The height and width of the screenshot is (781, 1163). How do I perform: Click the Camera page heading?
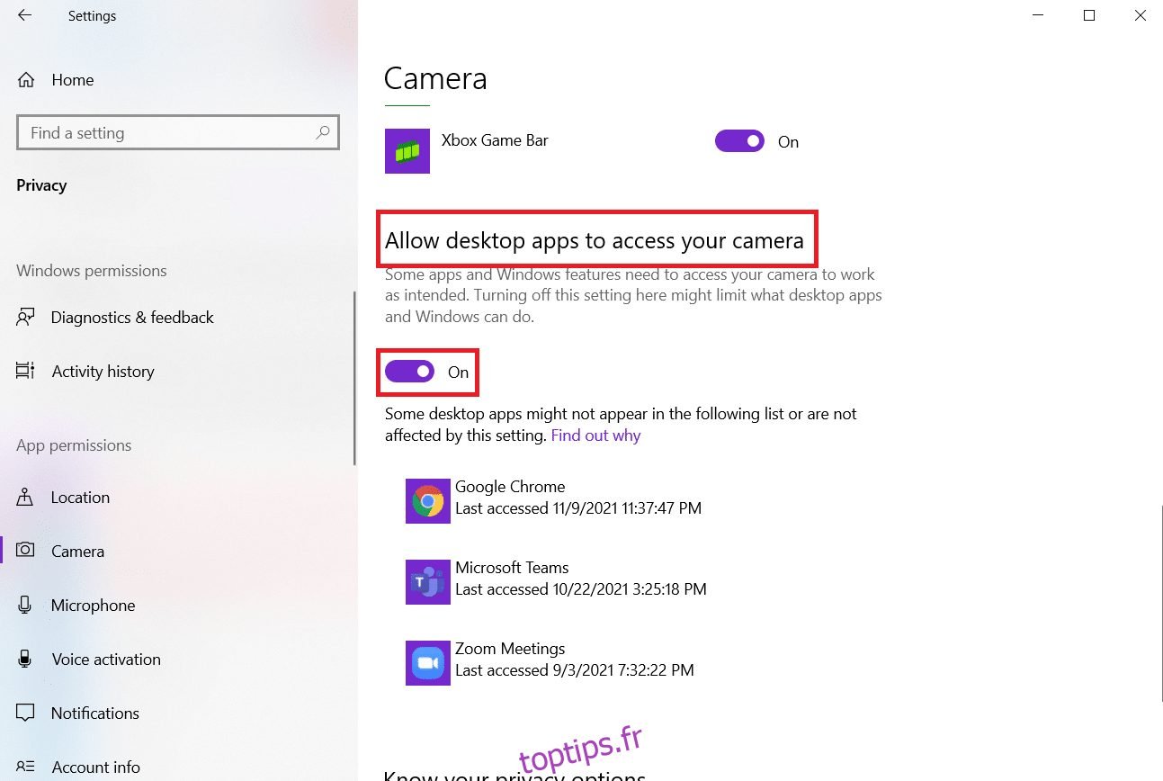pyautogui.click(x=435, y=78)
